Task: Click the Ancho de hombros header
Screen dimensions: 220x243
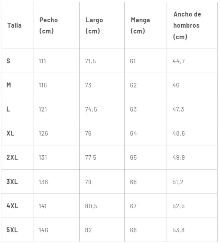Action: point(187,25)
